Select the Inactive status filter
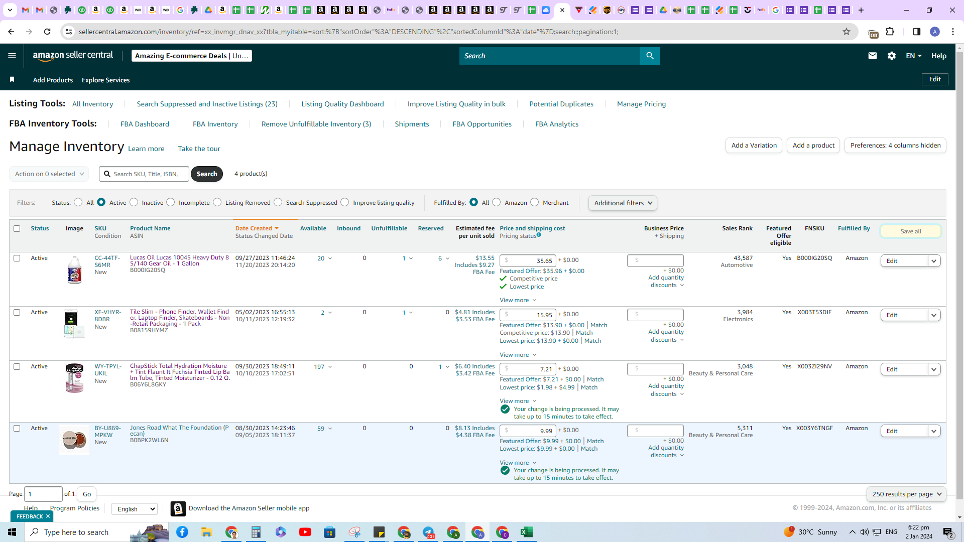The width and height of the screenshot is (964, 542). pyautogui.click(x=134, y=202)
